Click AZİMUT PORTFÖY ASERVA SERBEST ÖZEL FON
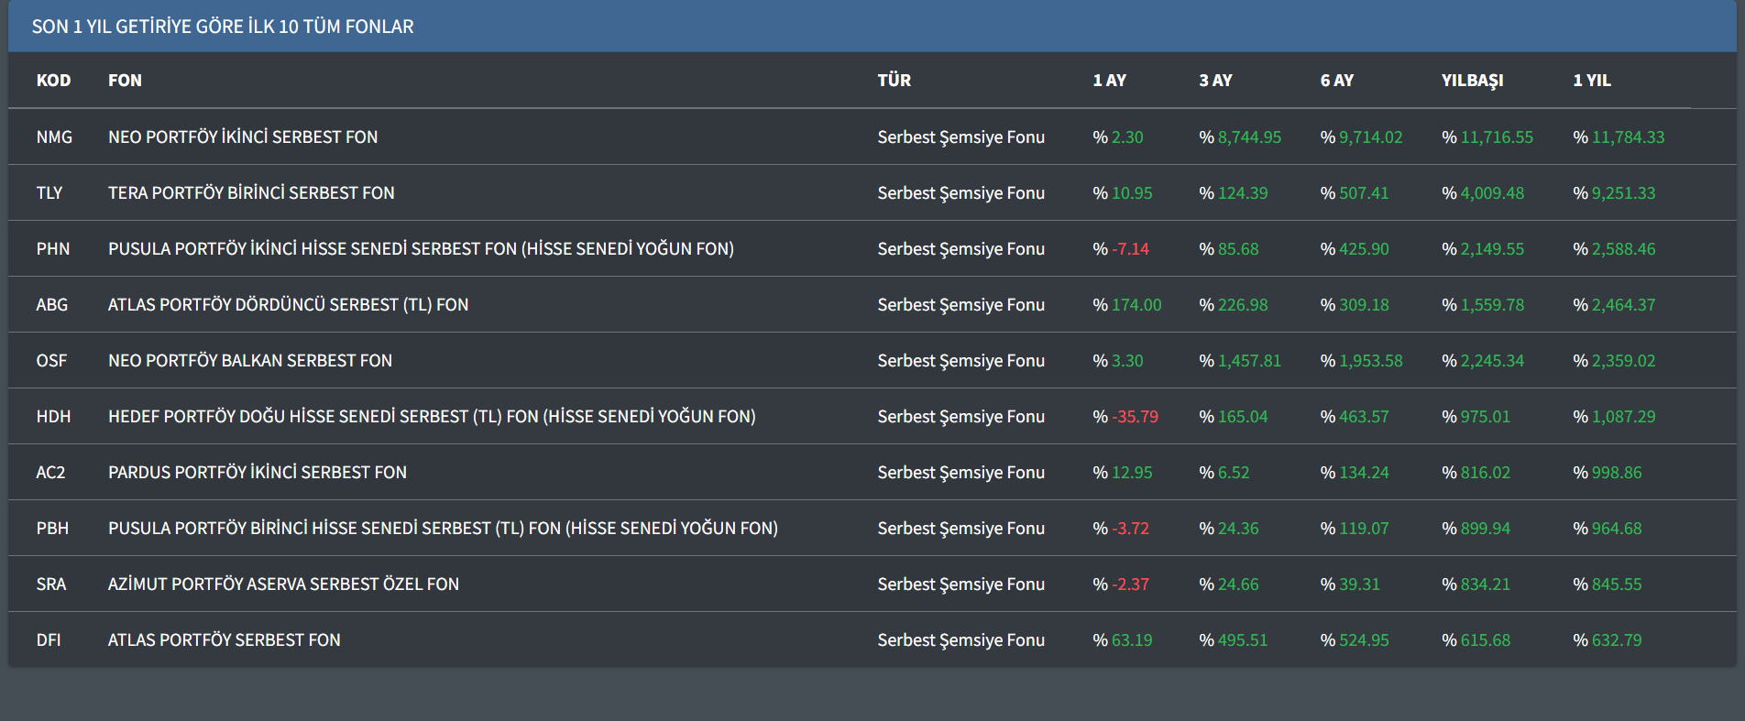 click(x=283, y=584)
